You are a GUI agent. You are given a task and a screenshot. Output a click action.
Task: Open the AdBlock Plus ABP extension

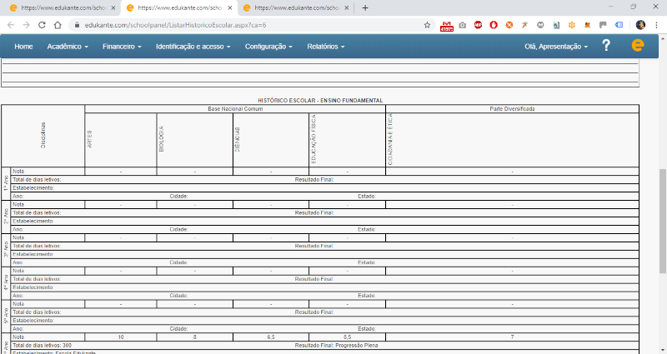[478, 25]
